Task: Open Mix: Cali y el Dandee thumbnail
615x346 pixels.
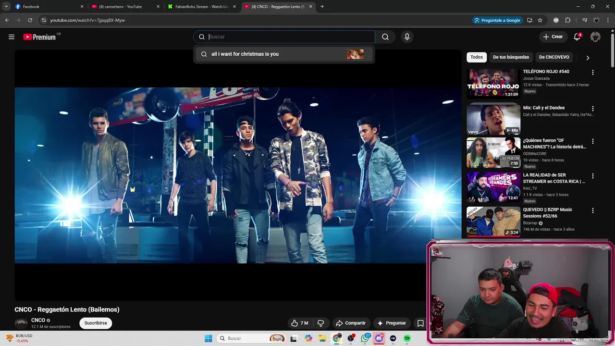Action: 493,120
